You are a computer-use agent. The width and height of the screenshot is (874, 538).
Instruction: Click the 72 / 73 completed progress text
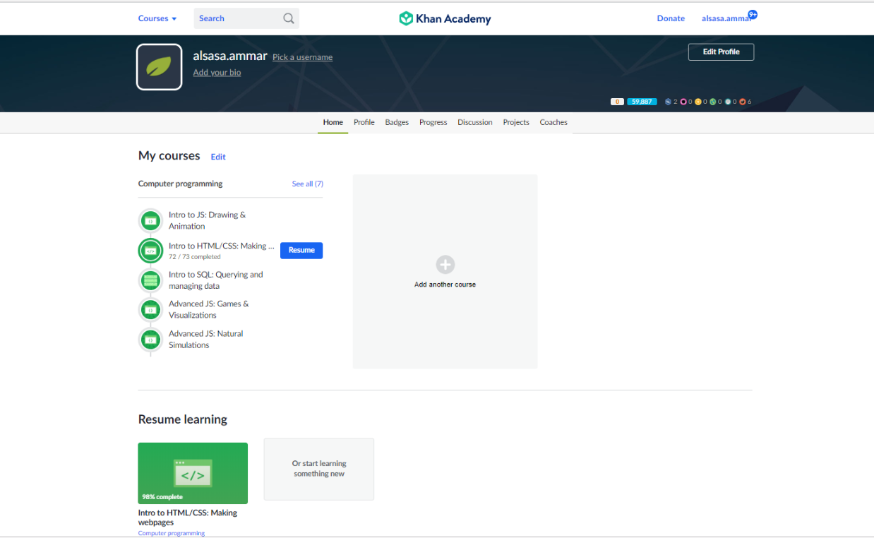[x=194, y=257]
